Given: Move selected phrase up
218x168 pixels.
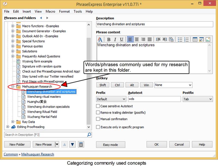Looking at the screenshot, I should (x=65, y=145).
